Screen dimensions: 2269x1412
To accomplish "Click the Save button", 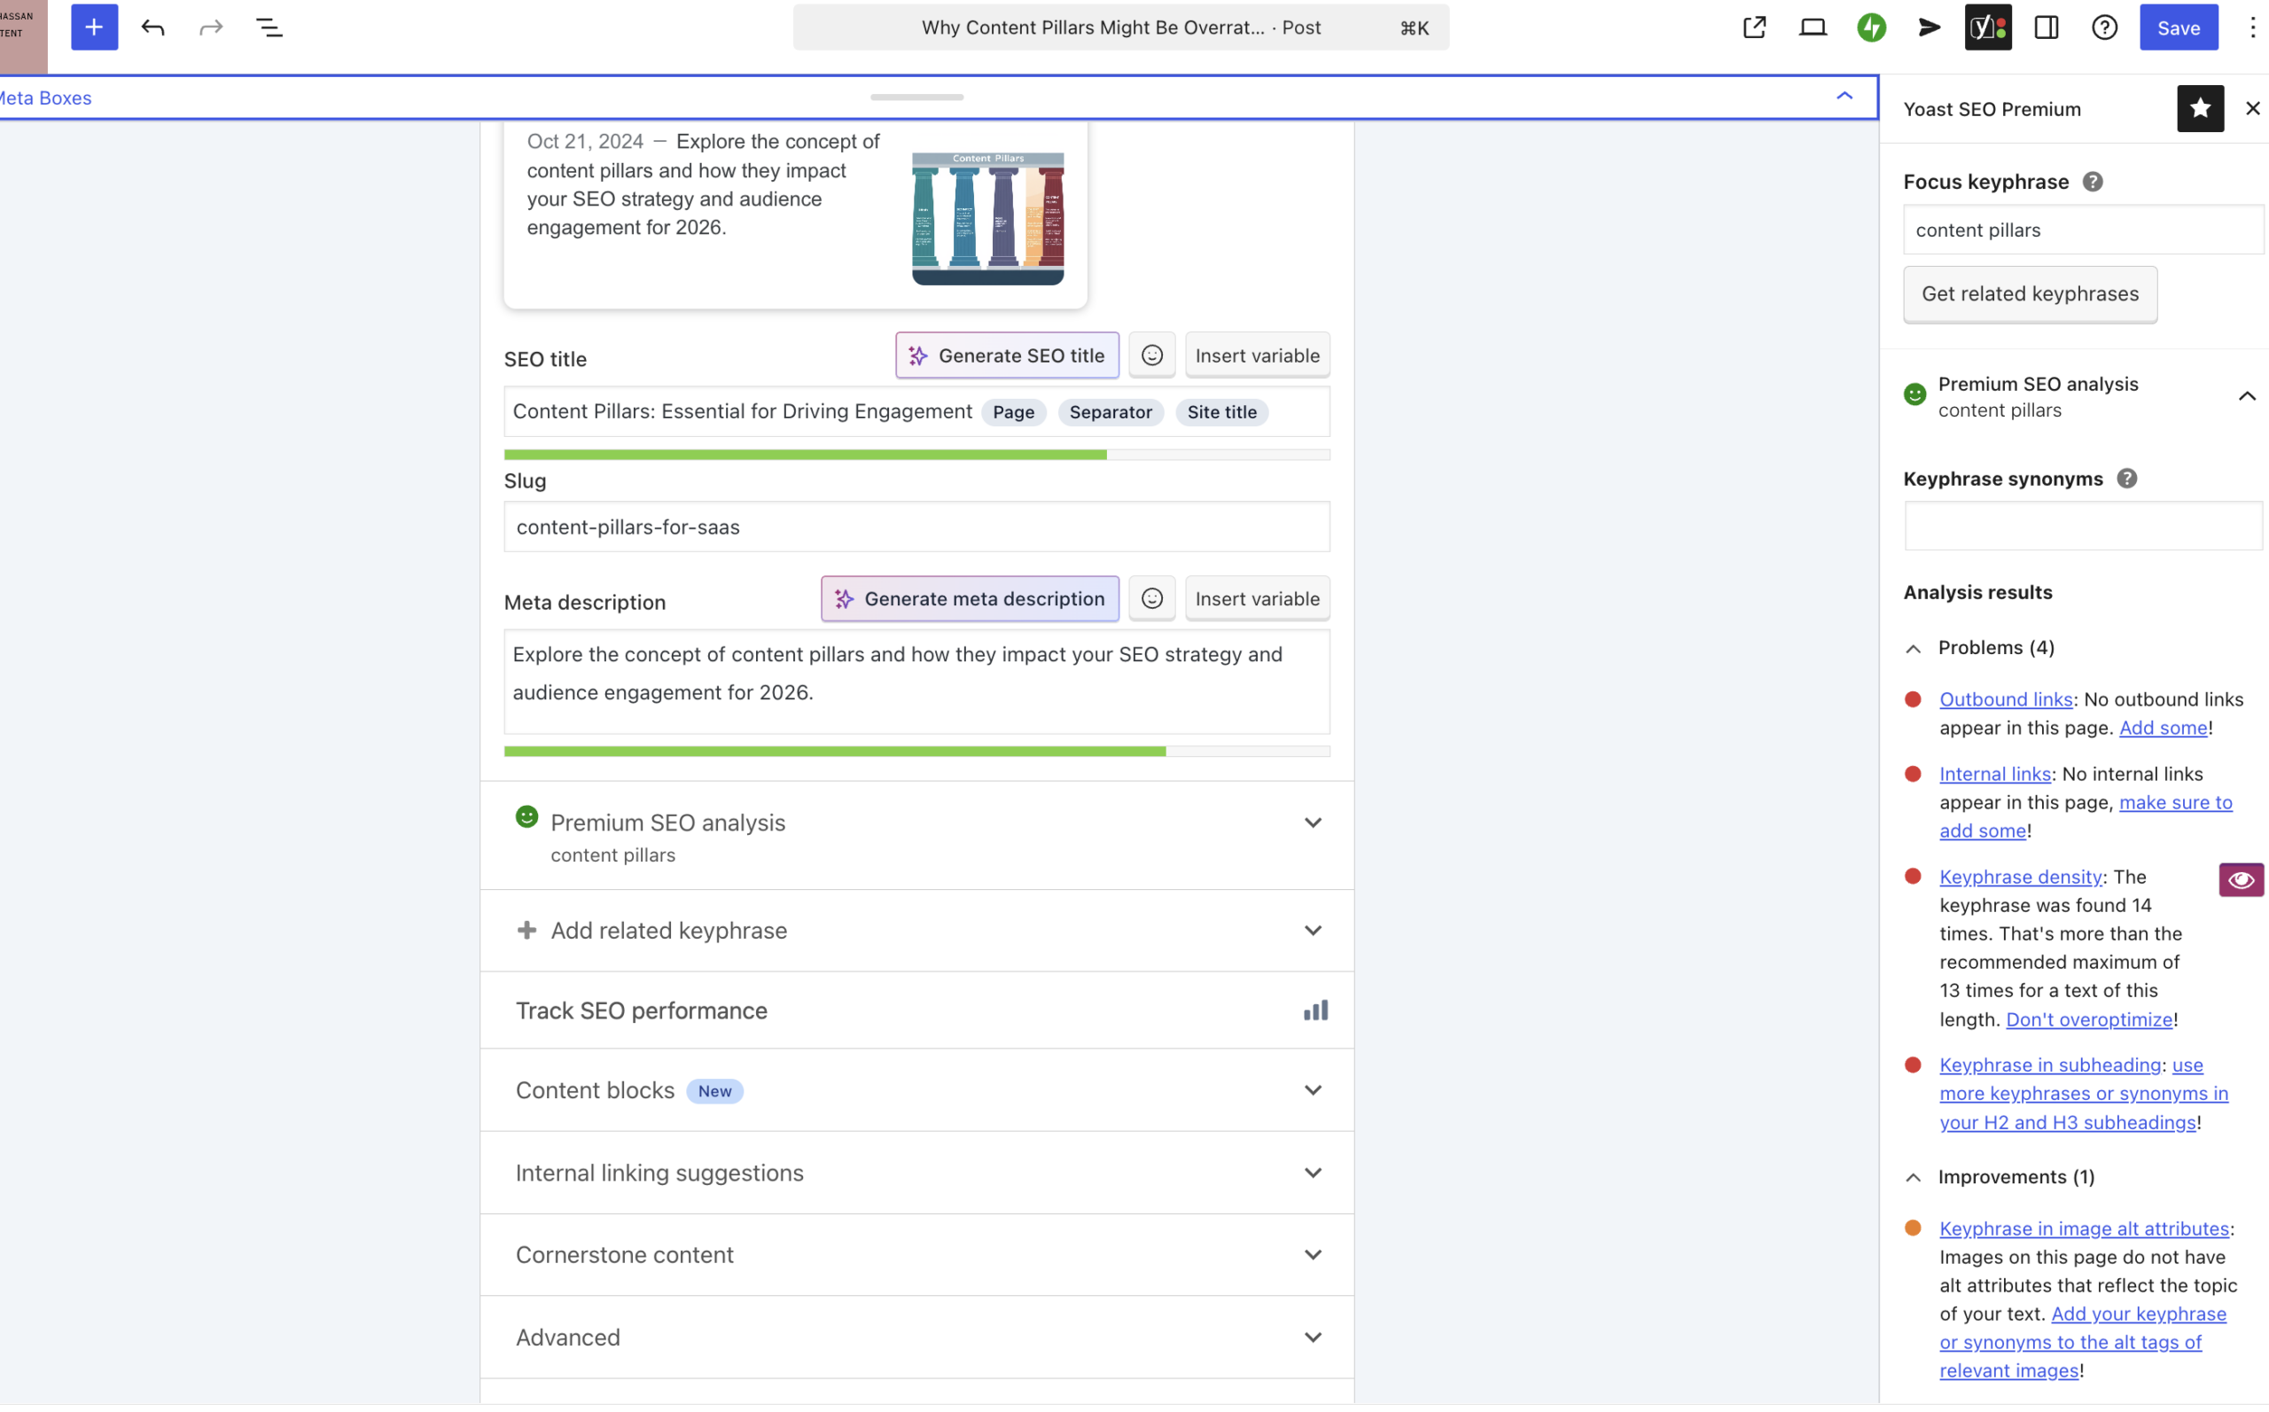I will pos(2179,27).
